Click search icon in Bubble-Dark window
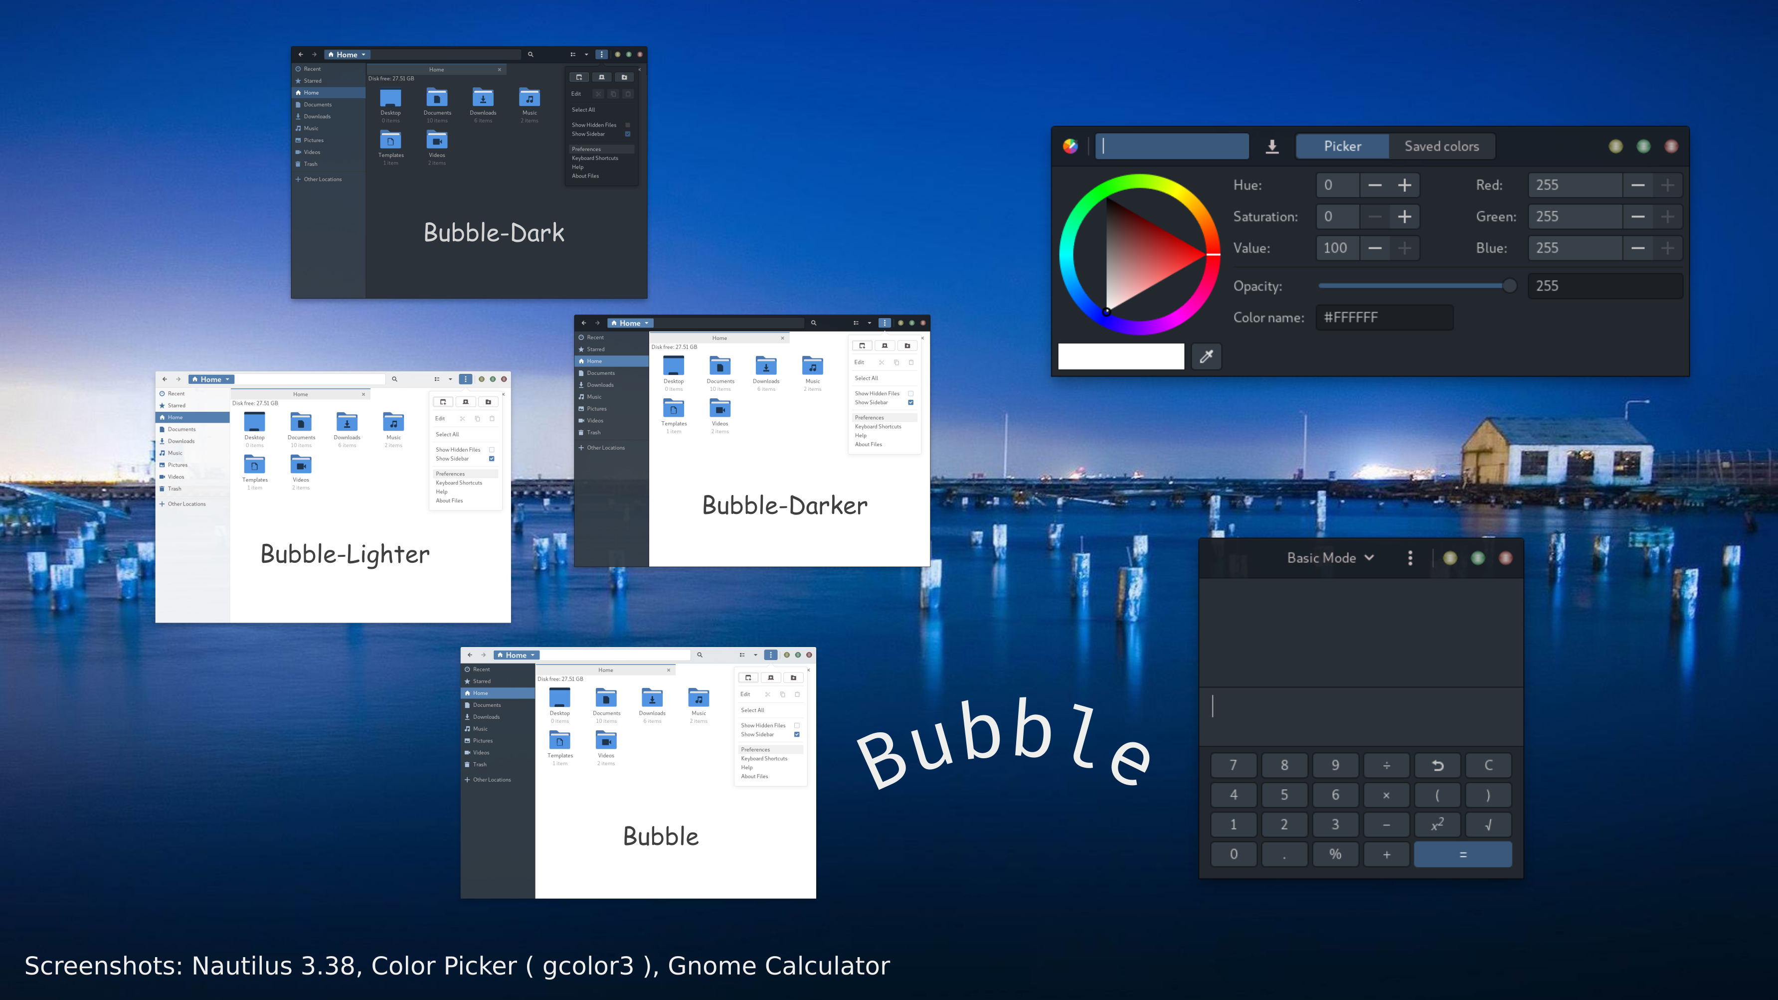Viewport: 1778px width, 1000px height. (530, 54)
